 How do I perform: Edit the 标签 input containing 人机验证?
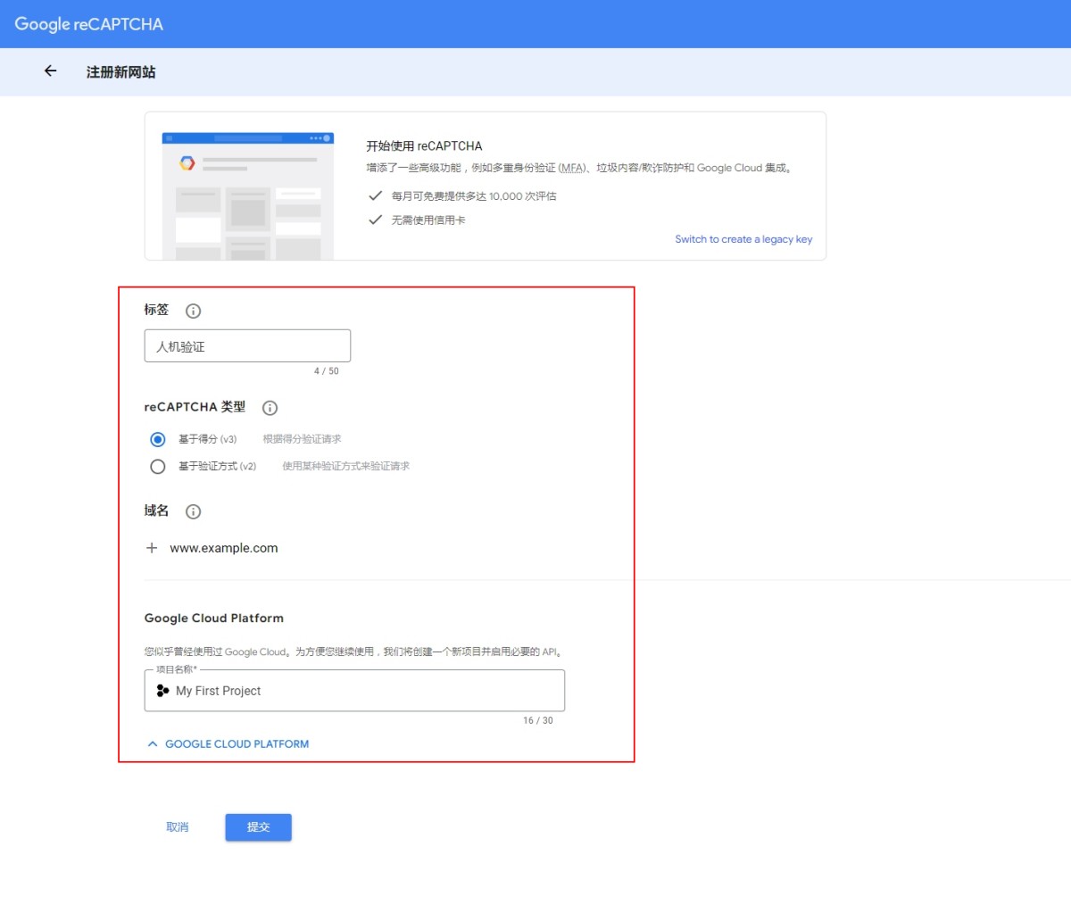click(247, 346)
